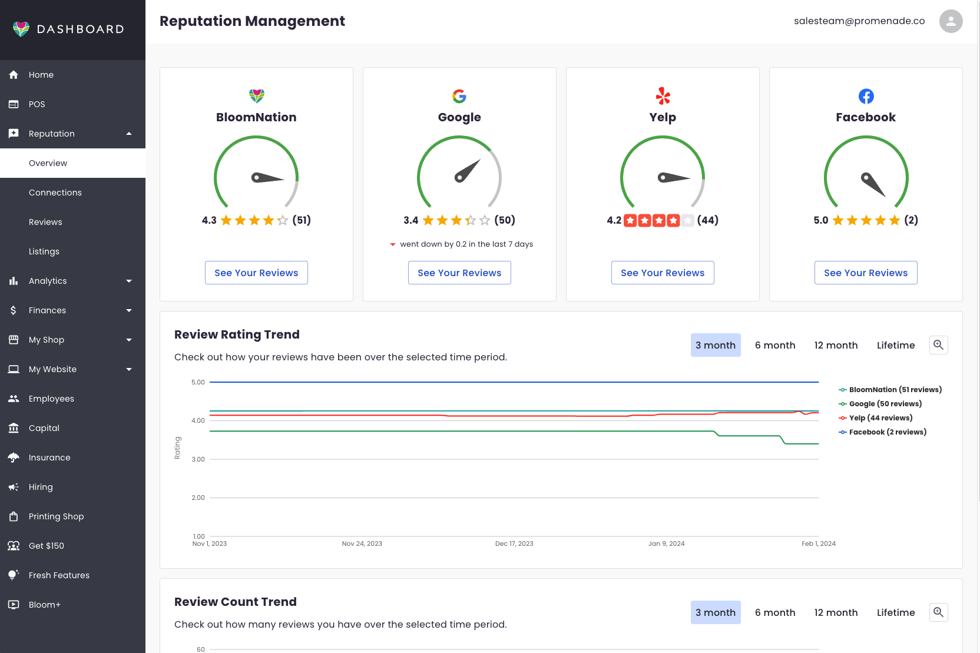980x653 pixels.
Task: Select the Home icon in sidebar
Action: [x=13, y=75]
